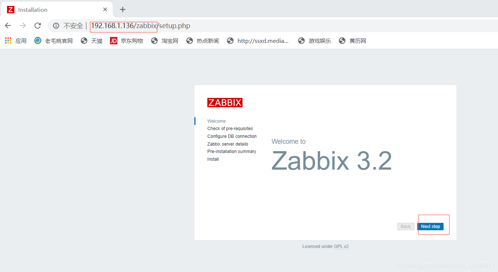Open the 老毛桃官网 bookmark
498x272 pixels.
click(54, 41)
